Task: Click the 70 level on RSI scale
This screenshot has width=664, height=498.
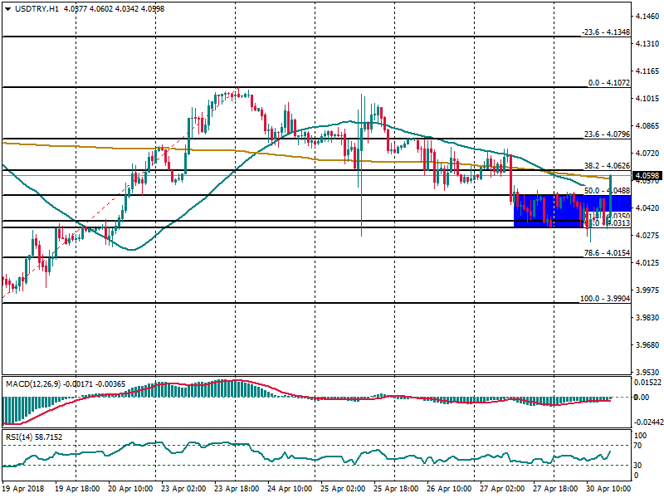Action: click(x=639, y=446)
